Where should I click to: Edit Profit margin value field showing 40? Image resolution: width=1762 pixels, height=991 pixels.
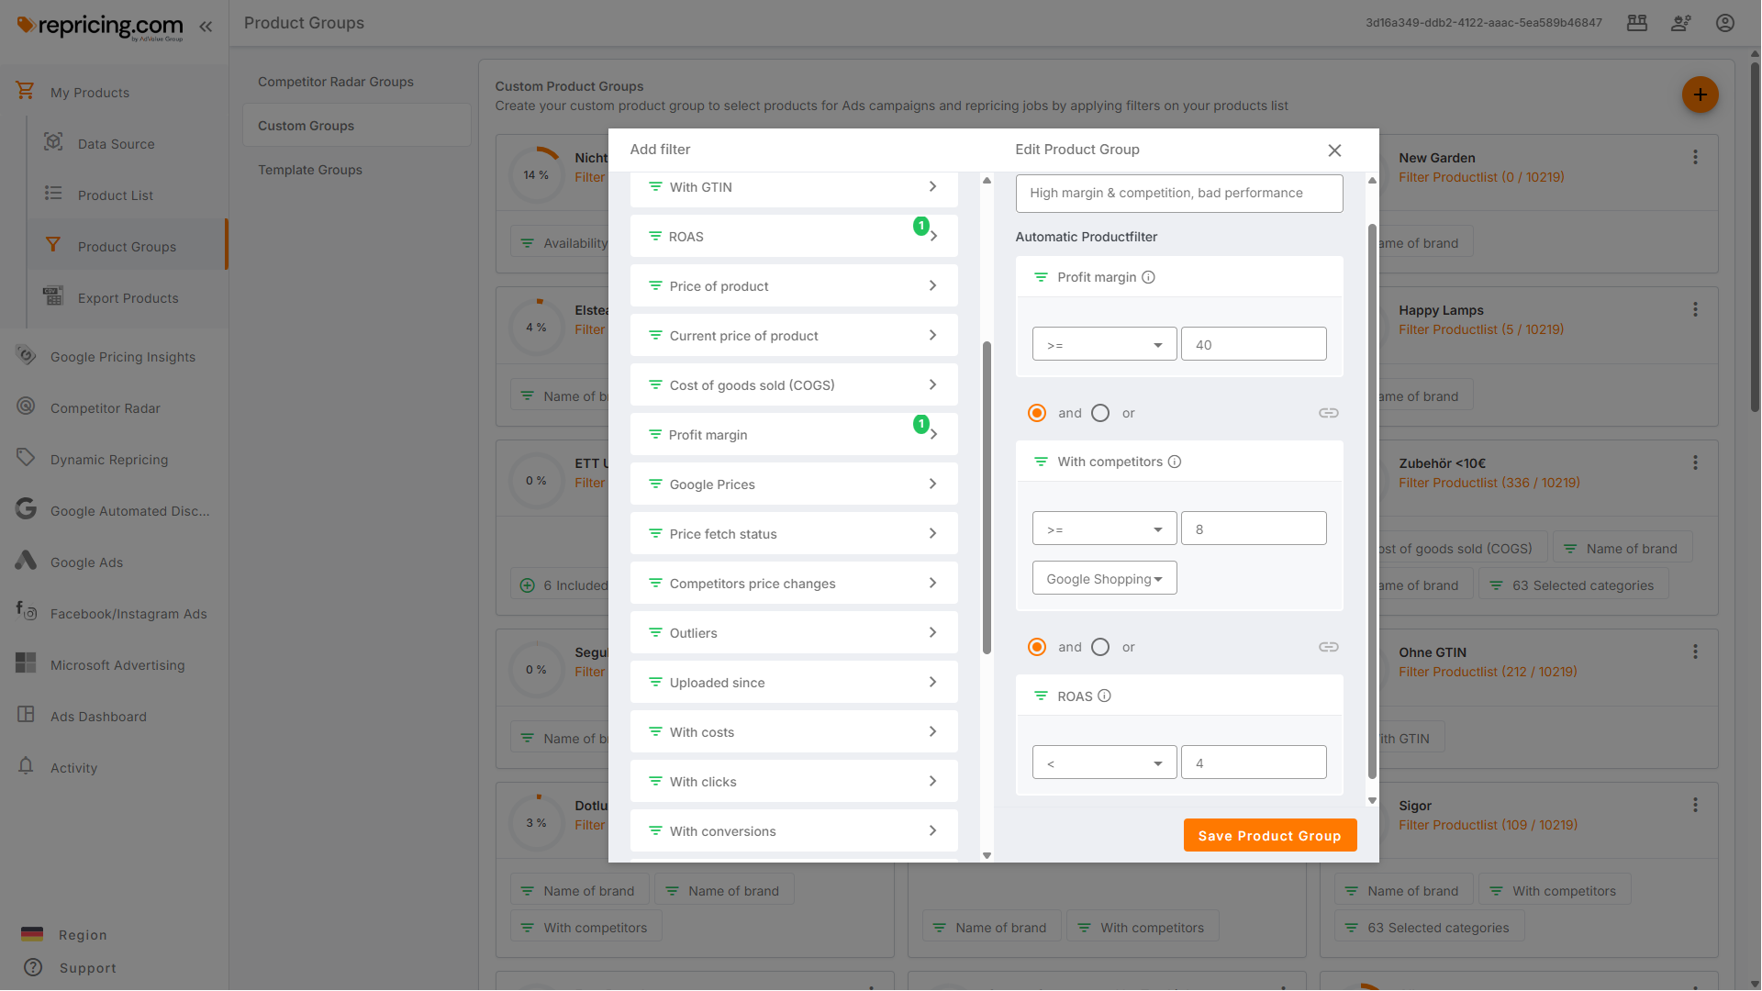[x=1254, y=344]
